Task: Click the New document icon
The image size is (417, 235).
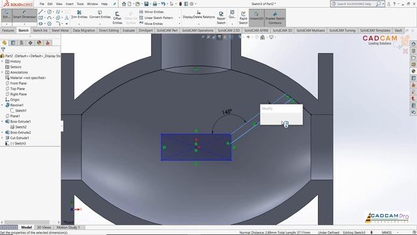Action: click(x=130, y=4)
